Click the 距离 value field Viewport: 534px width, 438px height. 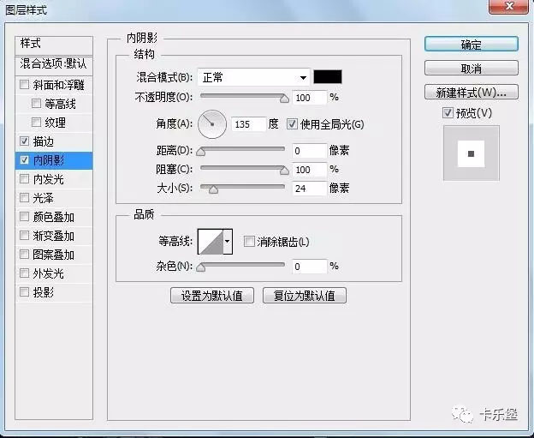pos(309,151)
